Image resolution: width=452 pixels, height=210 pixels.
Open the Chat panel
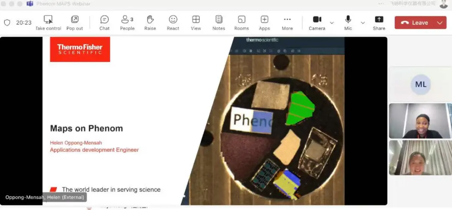click(x=104, y=23)
